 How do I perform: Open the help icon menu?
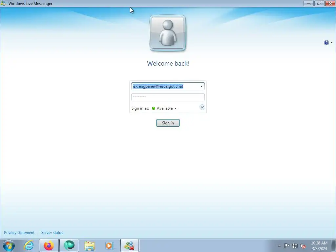(326, 43)
